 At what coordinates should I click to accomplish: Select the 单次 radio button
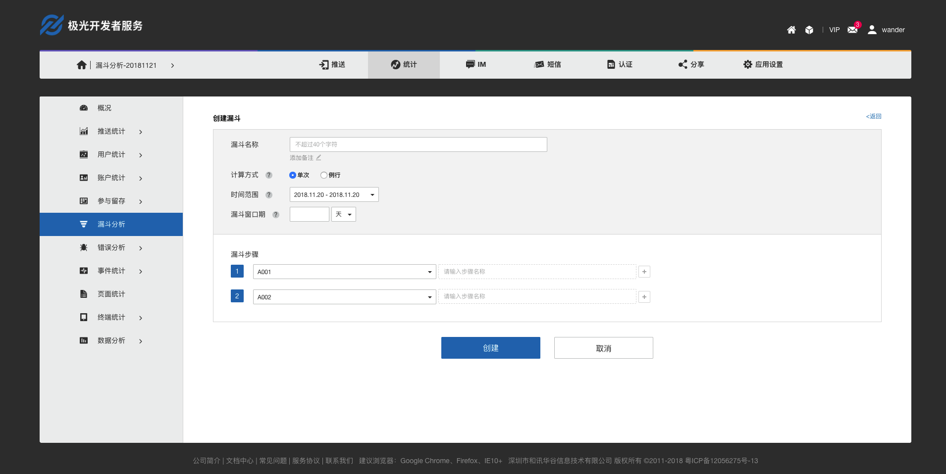[x=293, y=175]
